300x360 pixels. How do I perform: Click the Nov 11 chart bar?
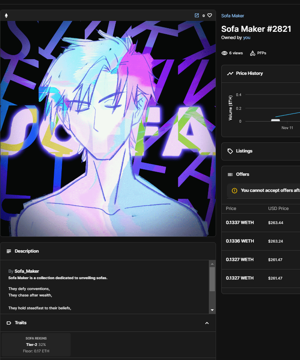276,120
